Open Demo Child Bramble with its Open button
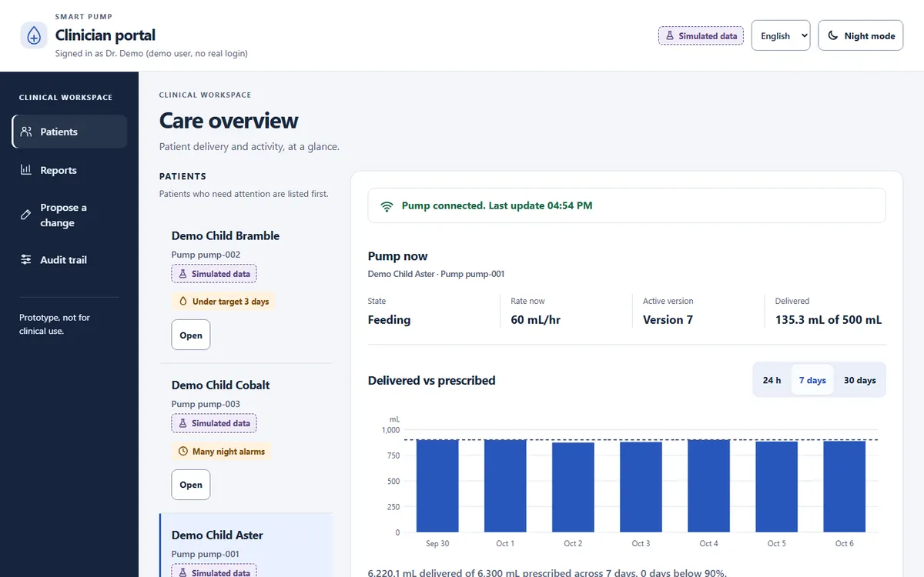Screen dimensions: 924x577 coord(191,335)
